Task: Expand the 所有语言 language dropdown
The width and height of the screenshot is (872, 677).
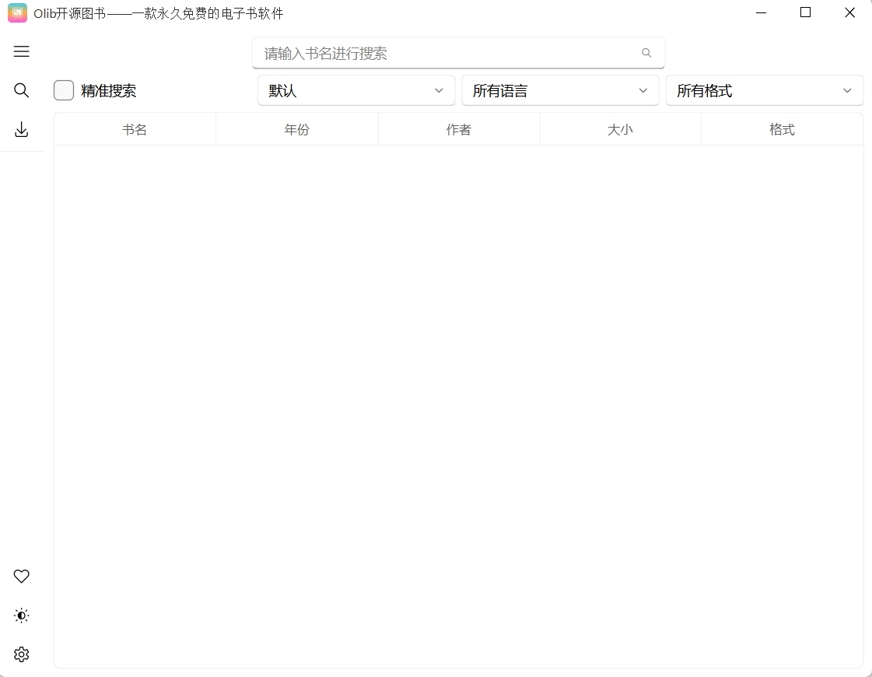Action: [x=561, y=90]
